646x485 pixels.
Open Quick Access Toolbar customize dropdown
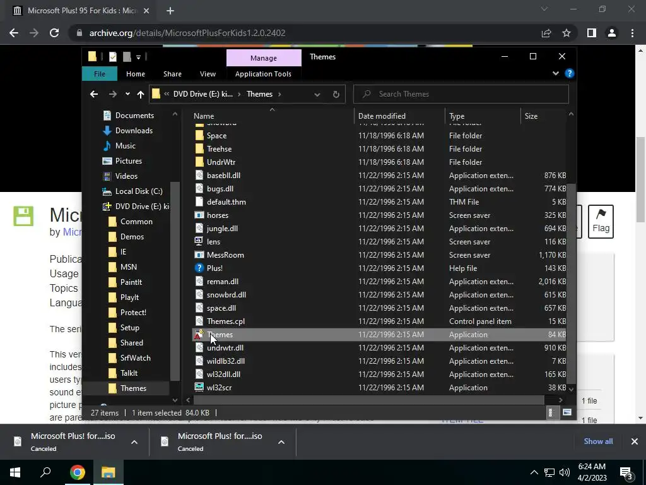pyautogui.click(x=138, y=57)
